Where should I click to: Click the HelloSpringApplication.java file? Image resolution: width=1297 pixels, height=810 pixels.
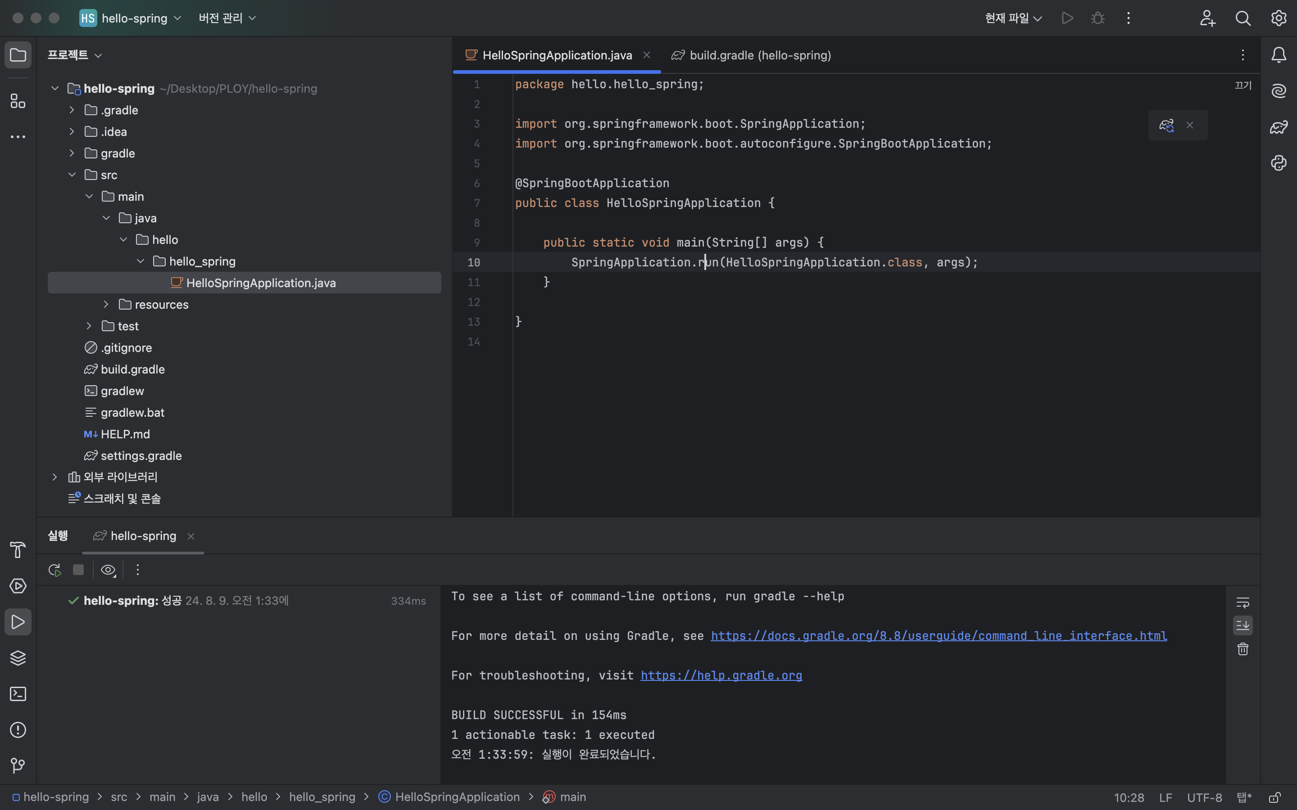pyautogui.click(x=260, y=283)
